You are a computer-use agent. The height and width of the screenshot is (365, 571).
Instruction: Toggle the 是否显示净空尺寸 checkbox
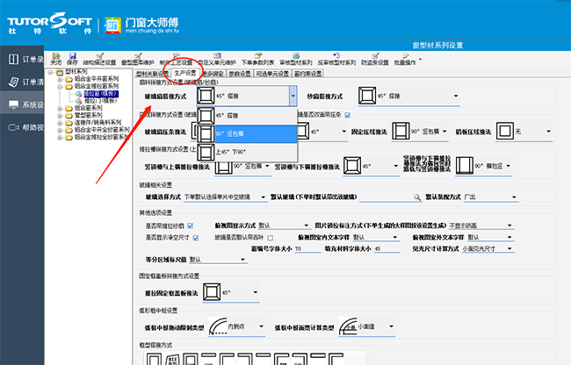(x=196, y=238)
